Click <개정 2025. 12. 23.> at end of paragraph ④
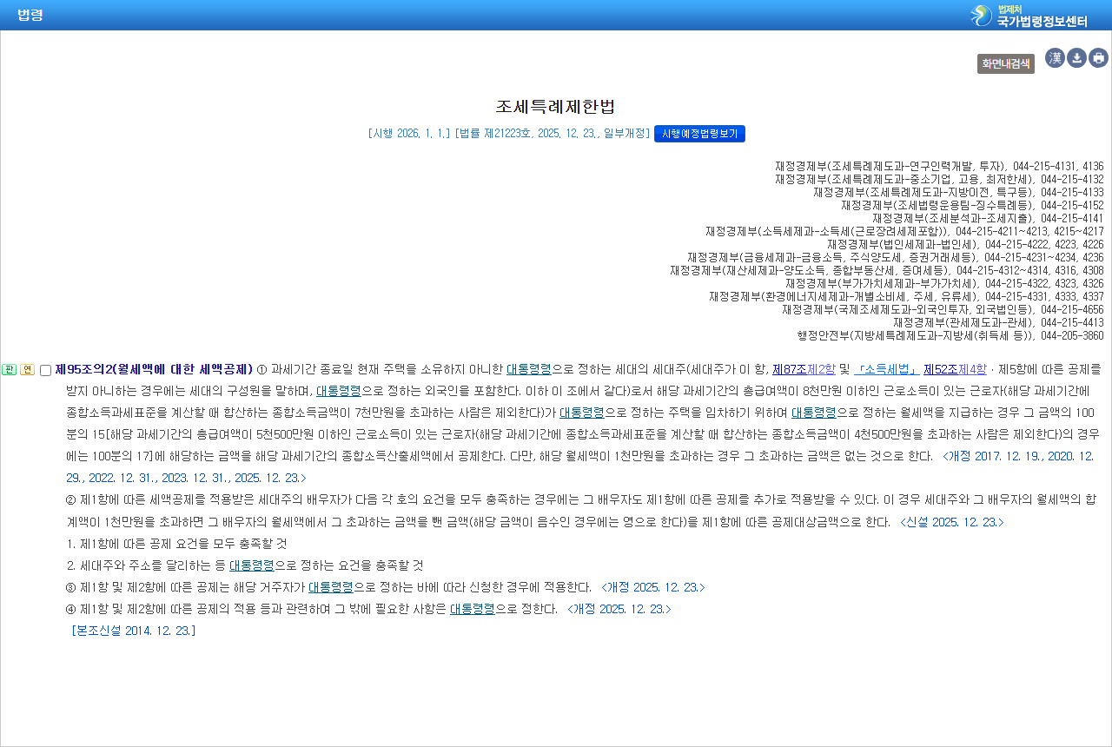Image resolution: width=1112 pixels, height=747 pixels. tap(619, 609)
